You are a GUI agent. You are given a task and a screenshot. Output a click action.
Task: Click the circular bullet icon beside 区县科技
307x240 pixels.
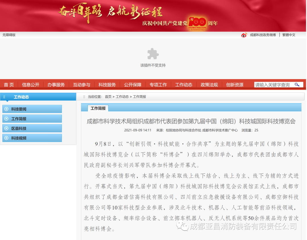[x=6, y=128]
